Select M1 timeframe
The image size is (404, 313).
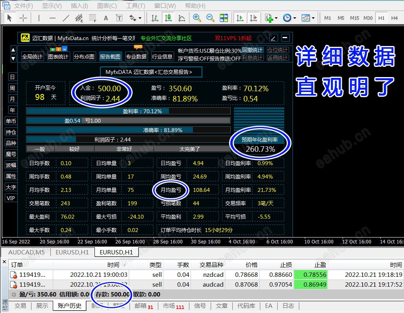tap(328, 18)
